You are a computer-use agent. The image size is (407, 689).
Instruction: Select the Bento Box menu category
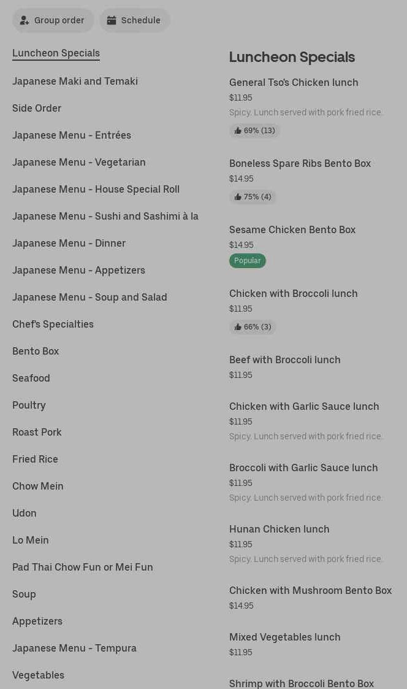coord(36,351)
